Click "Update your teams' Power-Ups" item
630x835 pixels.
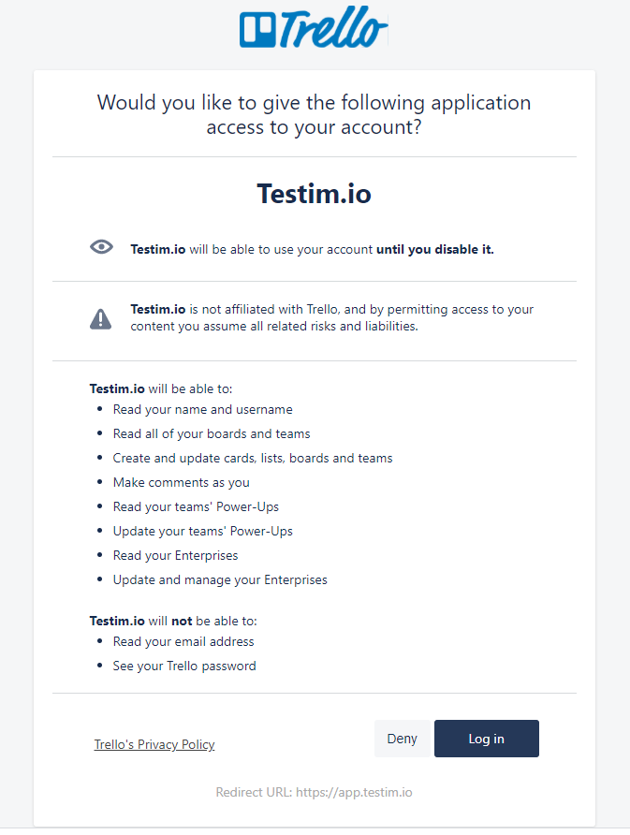[202, 532]
